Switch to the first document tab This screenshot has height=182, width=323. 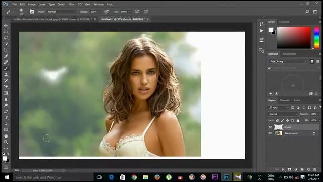click(x=52, y=19)
